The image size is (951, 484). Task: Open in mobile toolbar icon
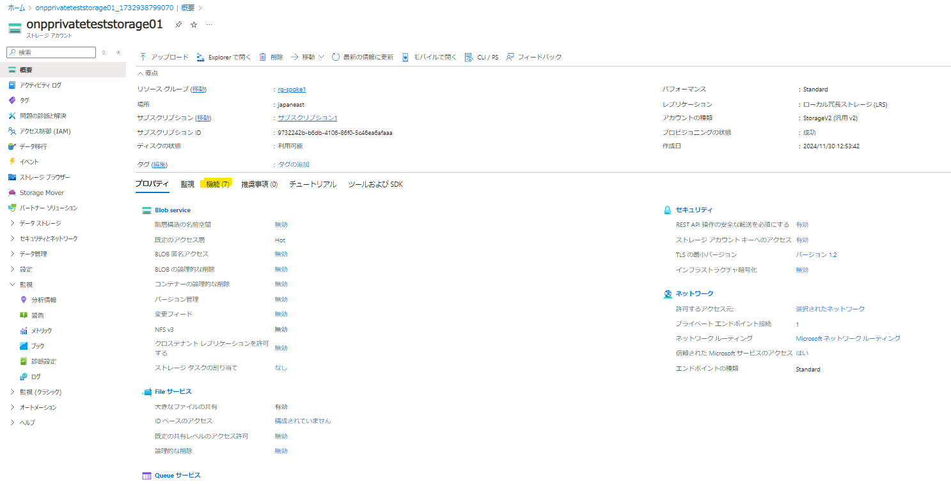(x=405, y=57)
